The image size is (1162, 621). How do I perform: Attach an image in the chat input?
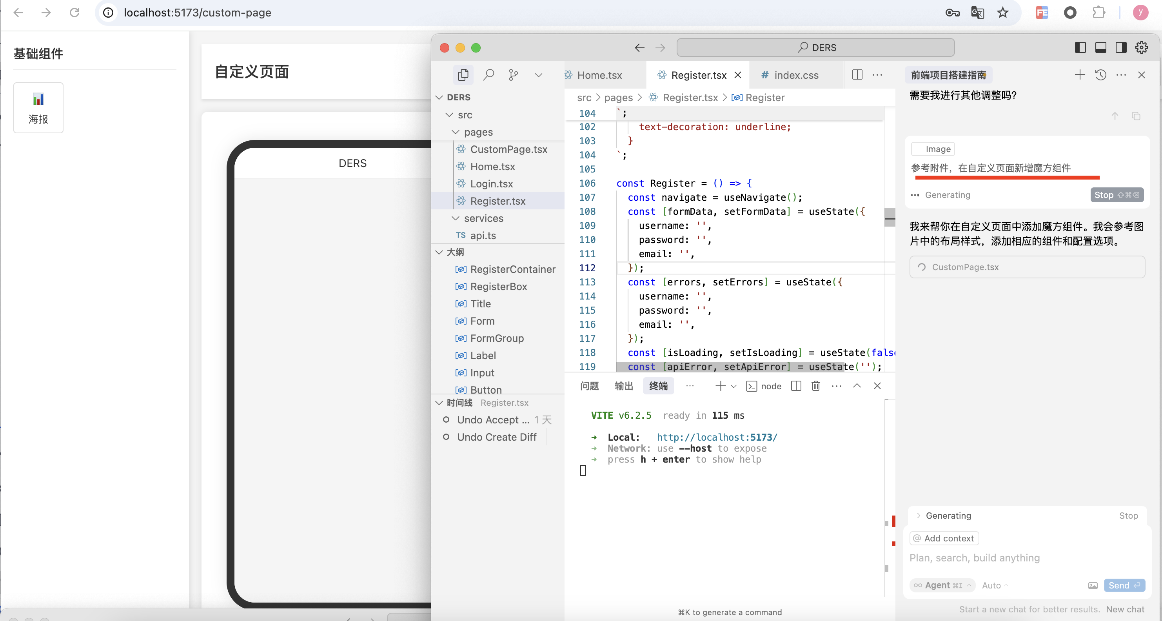[x=1093, y=585]
